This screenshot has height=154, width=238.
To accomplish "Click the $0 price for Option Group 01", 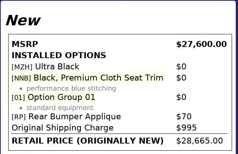I will pyautogui.click(x=181, y=97).
